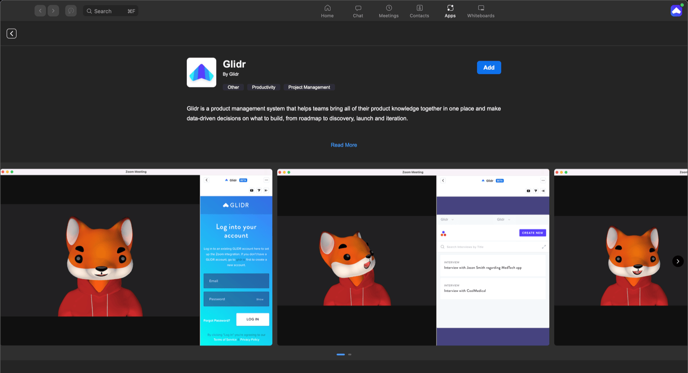Jump to the second carousel page dot
This screenshot has width=688, height=373.
pos(350,355)
